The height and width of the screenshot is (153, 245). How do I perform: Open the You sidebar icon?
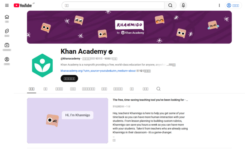pos(7,61)
